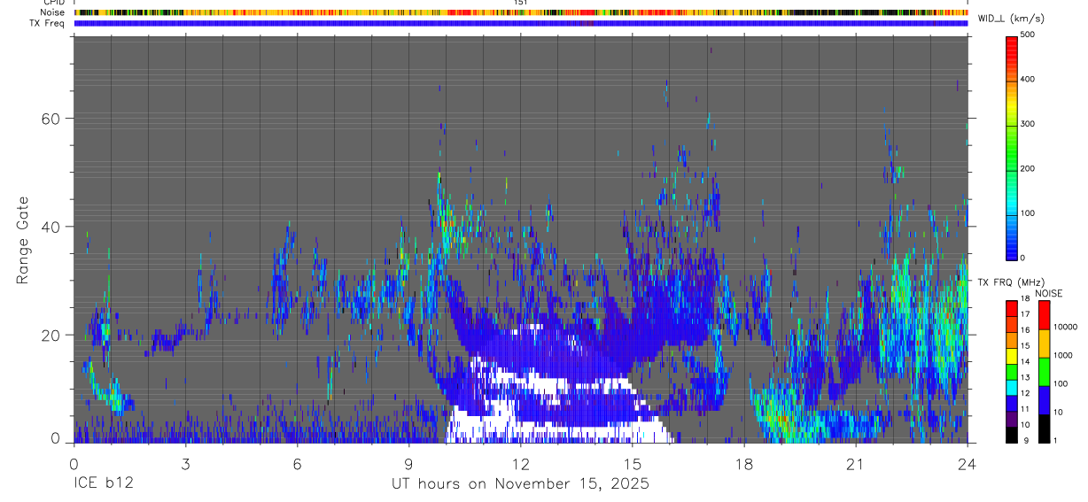Click the multicolored Noise strip above the plot
Image resolution: width=1088 pixels, height=502 pixels.
click(x=521, y=12)
